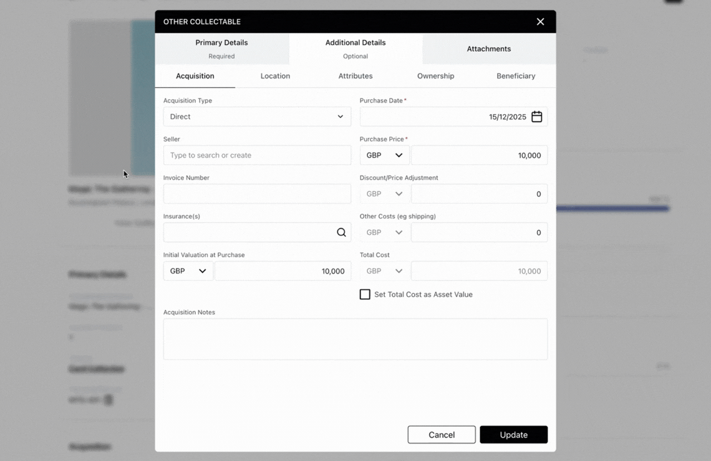
Task: Open the Purchase Date calendar picker
Action: pos(536,116)
